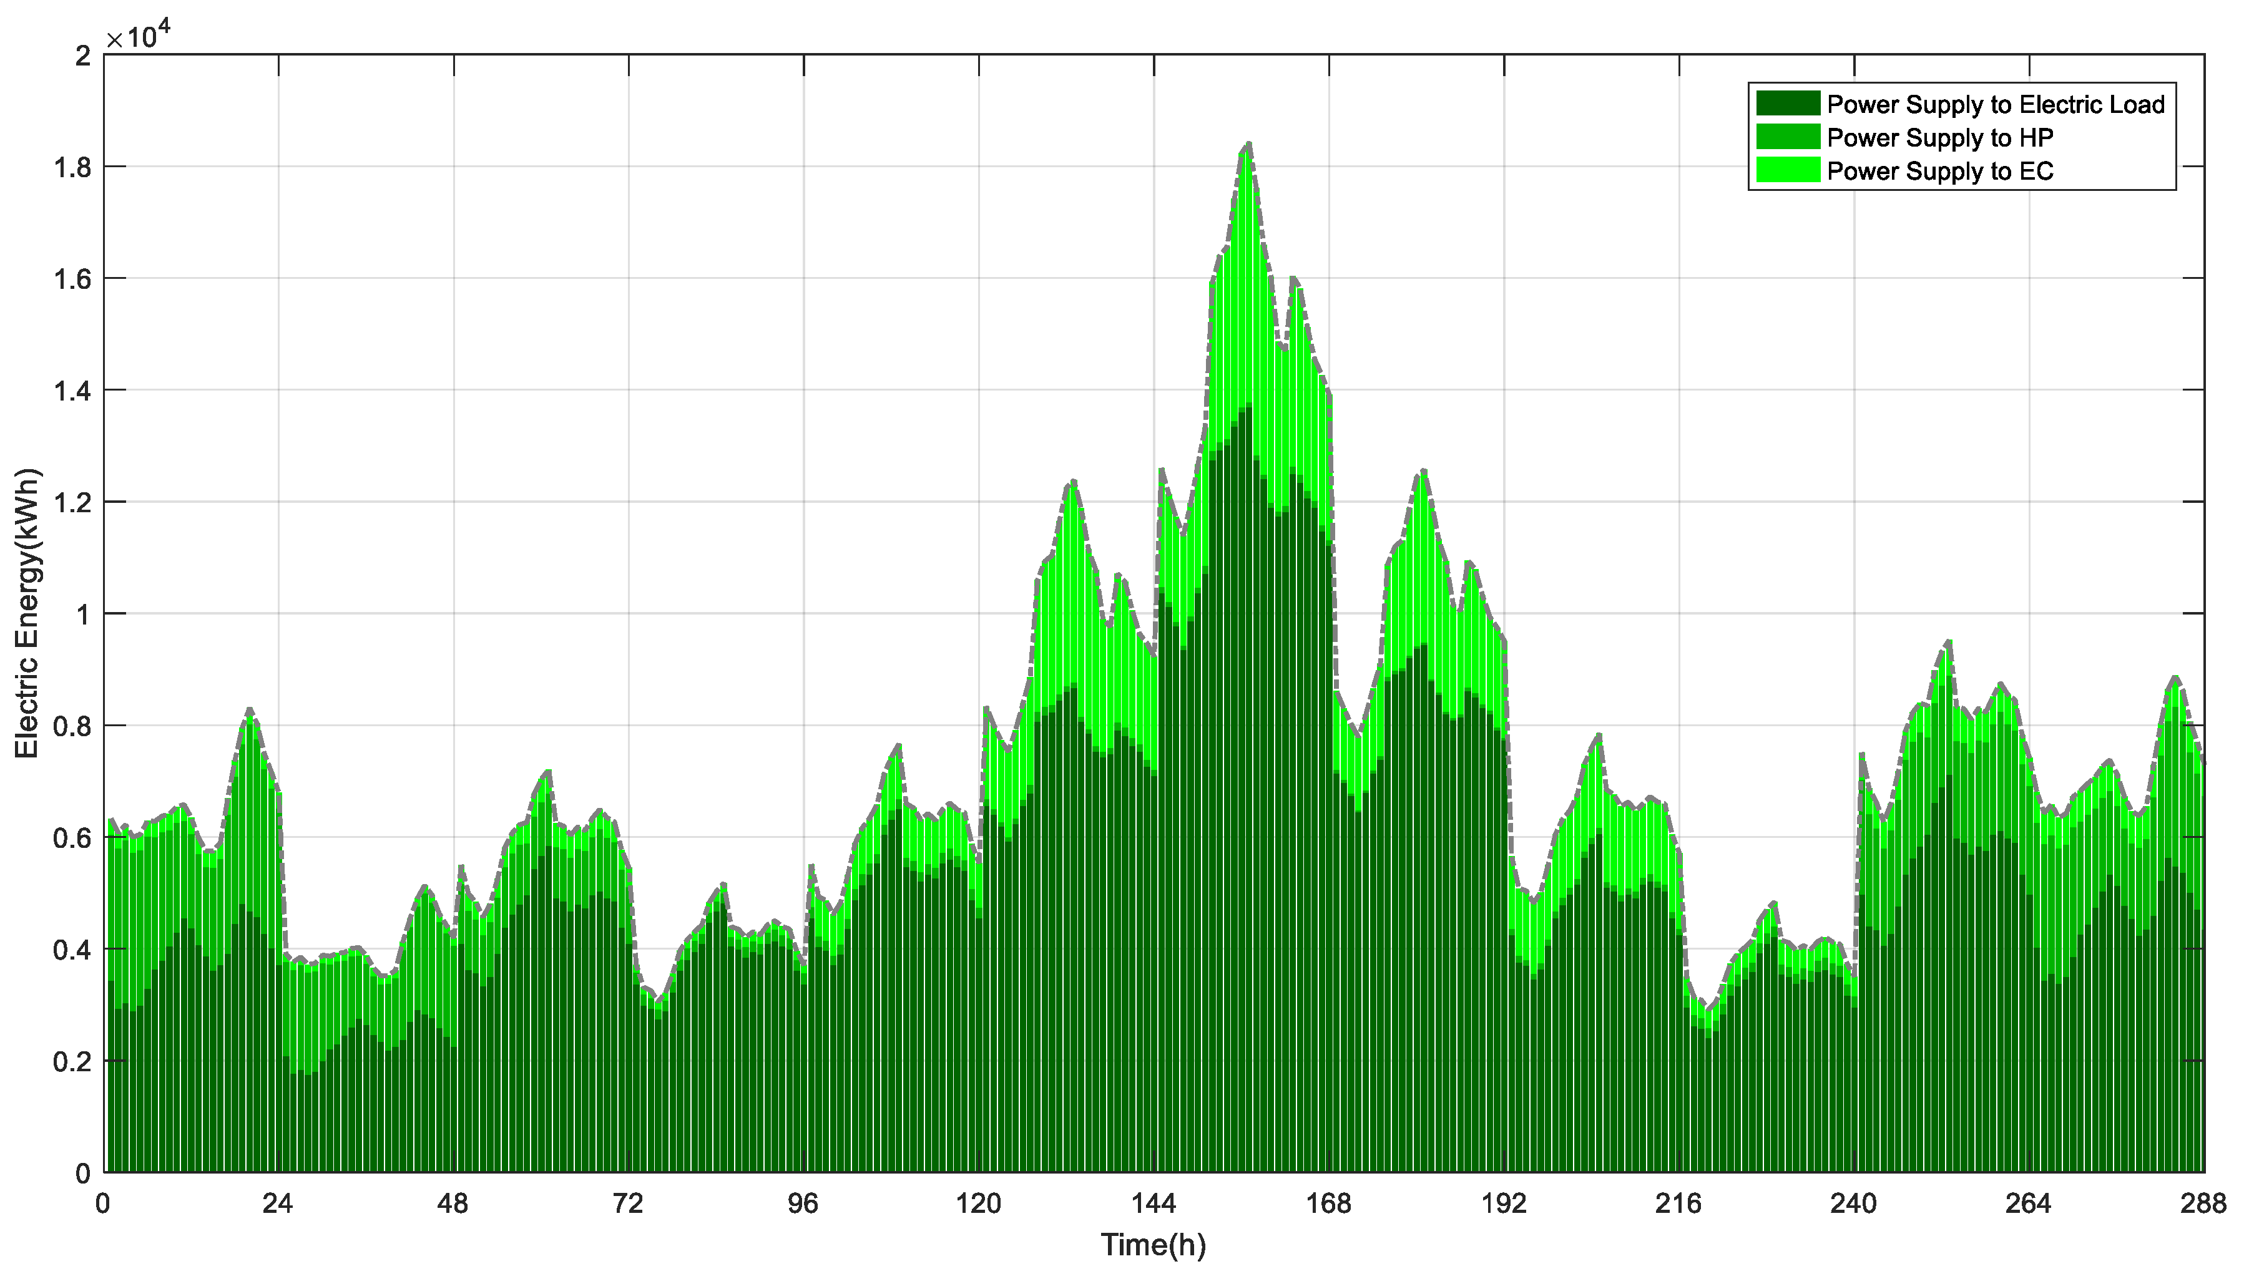This screenshot has width=2244, height=1279.
Task: Click the y-axis tick label 1.8
Action: 73,167
